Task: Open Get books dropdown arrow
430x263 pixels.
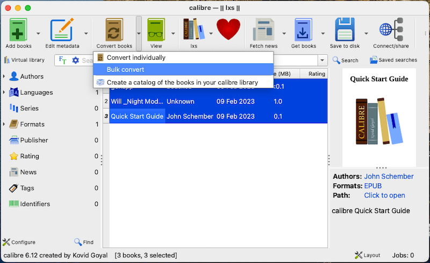Action: (323, 33)
